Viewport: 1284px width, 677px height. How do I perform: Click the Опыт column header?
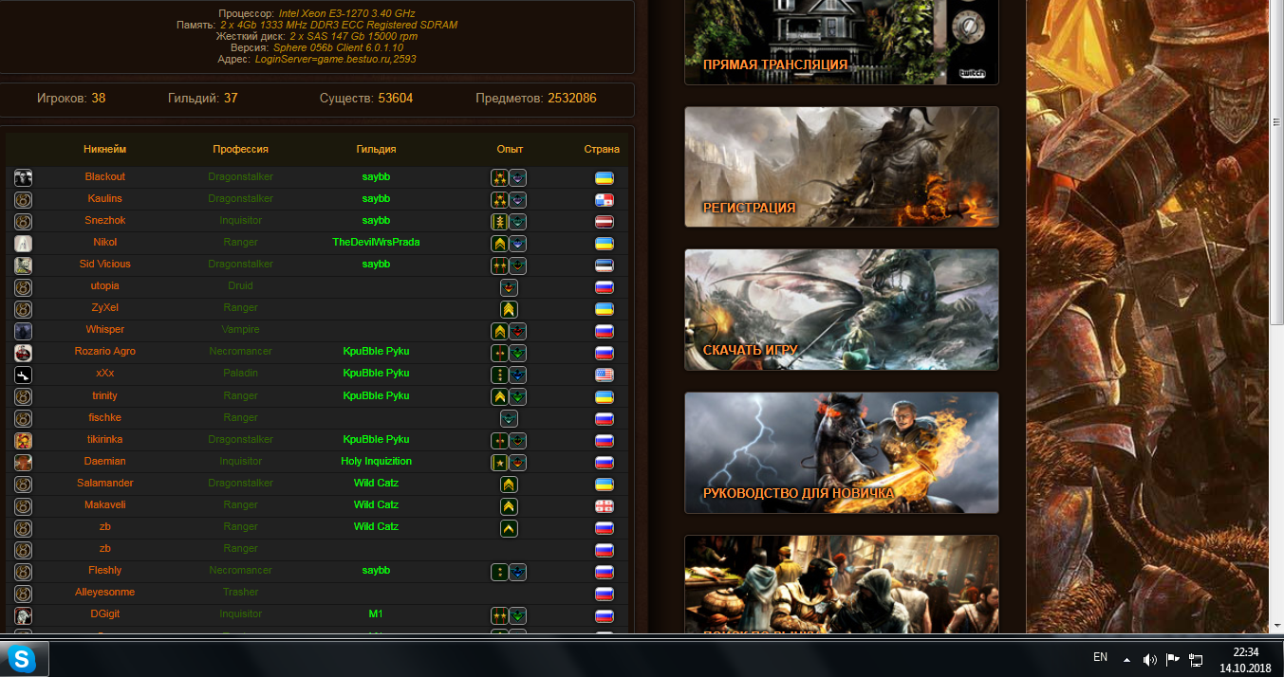tap(510, 149)
